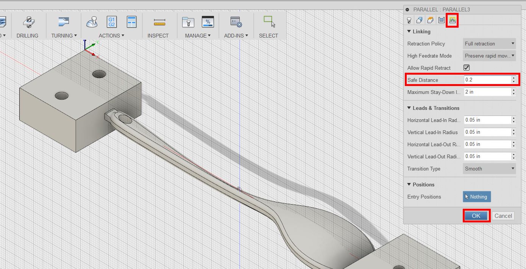Click the Maximum Stay-Down stepper arrows
526x269 pixels.
[x=514, y=92]
